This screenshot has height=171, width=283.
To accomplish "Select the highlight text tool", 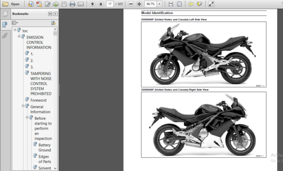I will coord(199,4).
